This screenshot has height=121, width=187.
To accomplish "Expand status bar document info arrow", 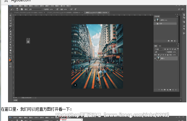I will (x=36, y=98).
